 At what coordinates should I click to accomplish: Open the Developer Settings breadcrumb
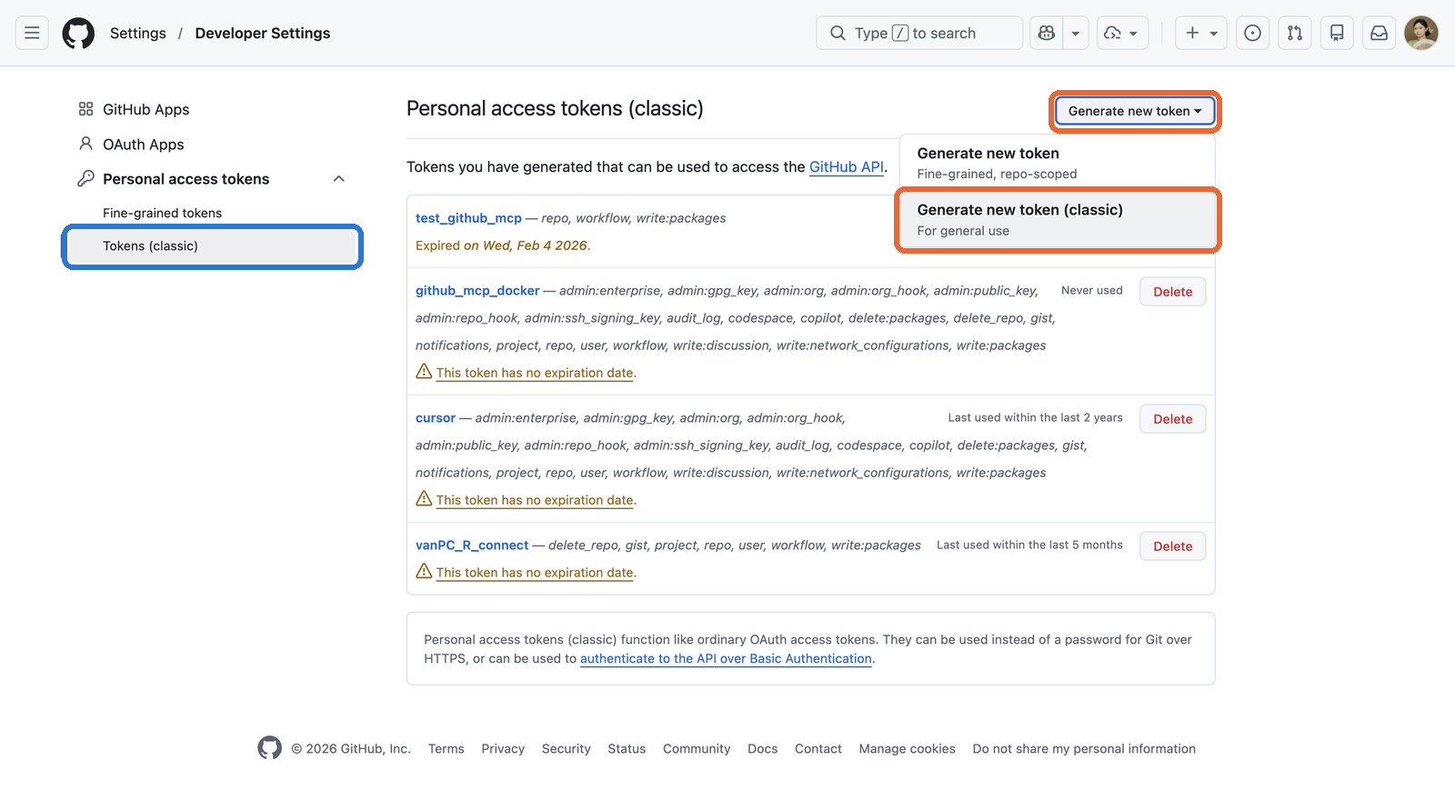point(263,33)
